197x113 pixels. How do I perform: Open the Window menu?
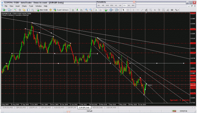click(x=38, y=6)
